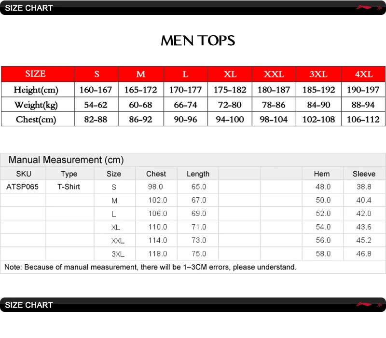Click length value 75.0
Image resolution: width=386 pixels, height=338 pixels.
(x=199, y=254)
